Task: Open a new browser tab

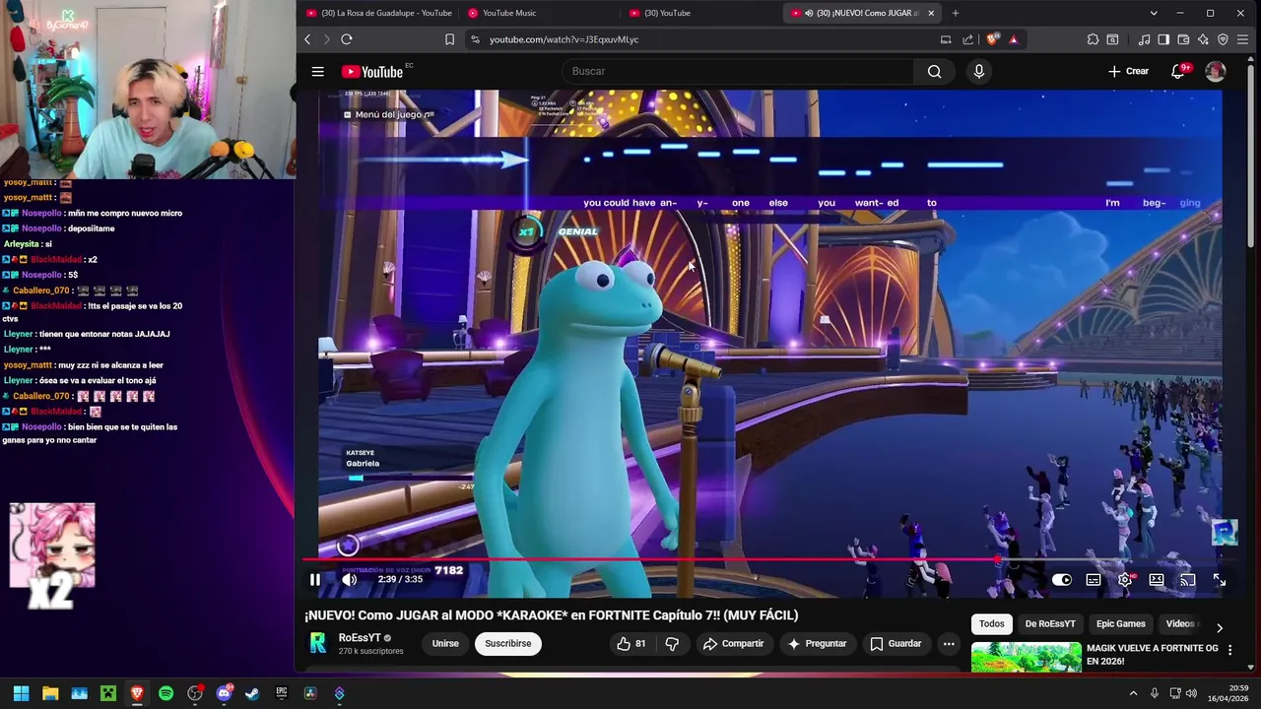Action: tap(955, 13)
